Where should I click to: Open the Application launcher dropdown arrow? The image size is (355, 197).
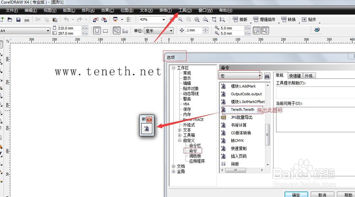point(122,20)
